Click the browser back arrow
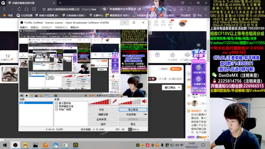Screen dimensions: 265x149 pos(5,9)
